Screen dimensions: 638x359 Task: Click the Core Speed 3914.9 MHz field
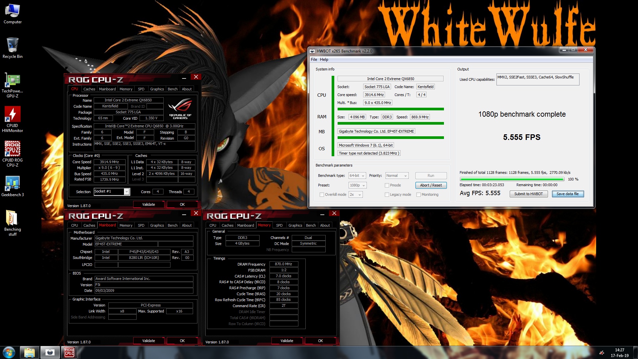(x=109, y=162)
